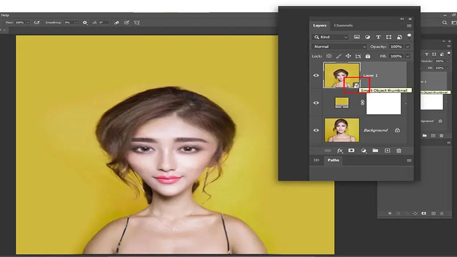This screenshot has width=457, height=257.
Task: Switch to the Layers tab
Action: [320, 25]
